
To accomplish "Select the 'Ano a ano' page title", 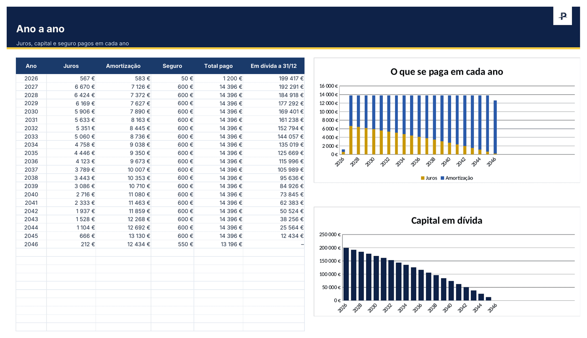I will click(40, 29).
